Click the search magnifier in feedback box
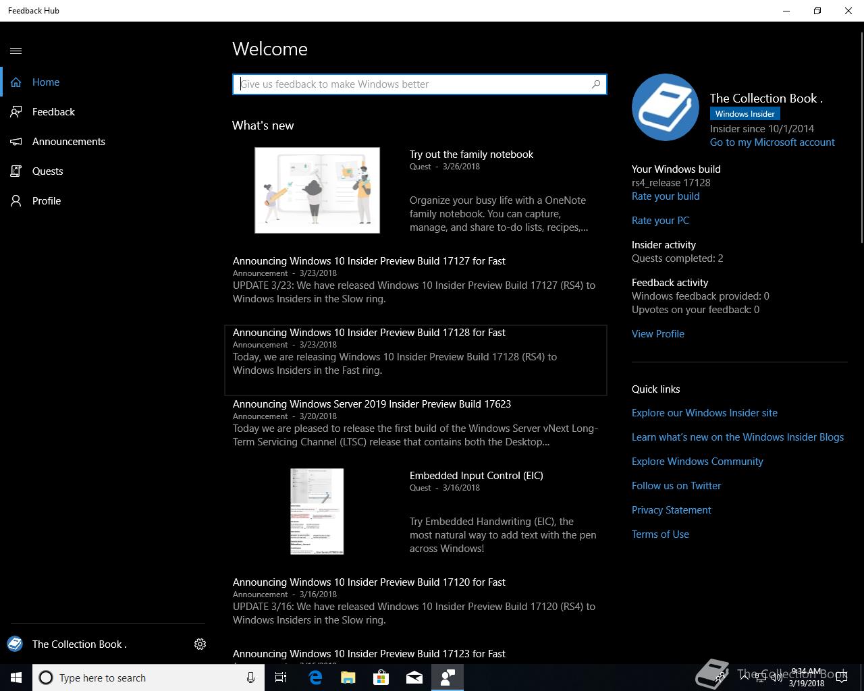 coord(595,84)
